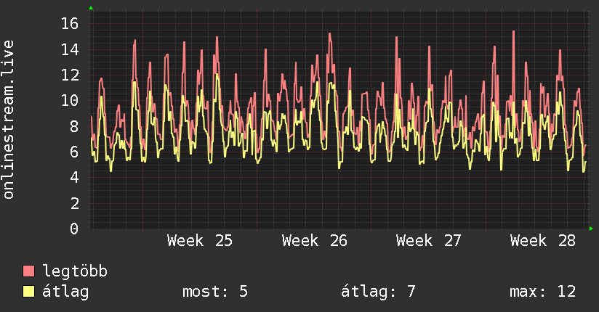Screen dimensions: 599x312
Task: Click the green arrow at x-axis end
Action: 591,229
